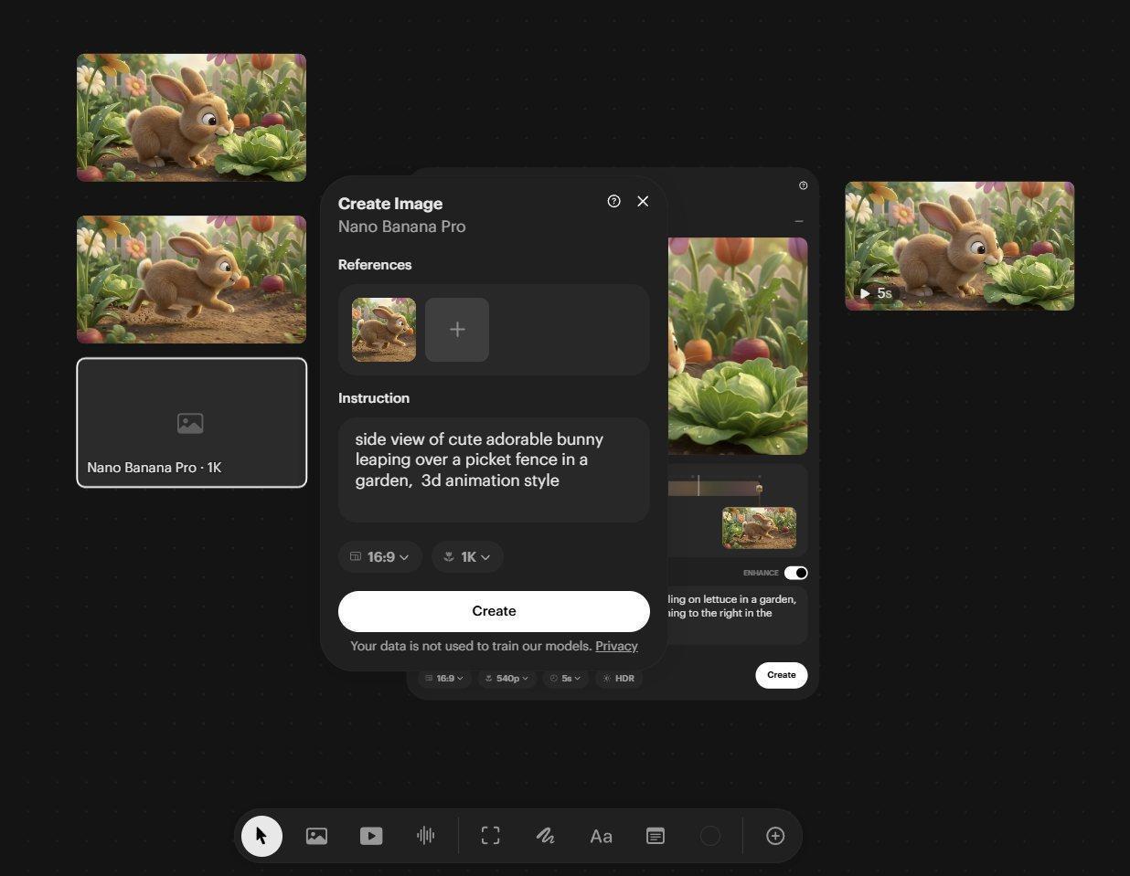Open the 16:9 aspect ratio dropdown in Create Image
The width and height of the screenshot is (1130, 876).
pyautogui.click(x=380, y=557)
